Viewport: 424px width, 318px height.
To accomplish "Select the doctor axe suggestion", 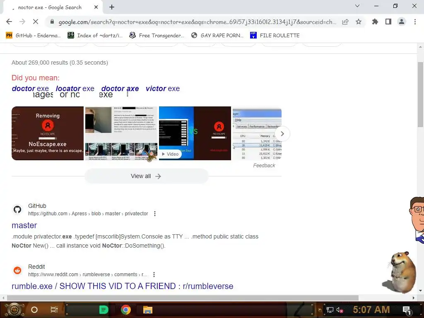I will 120,89.
